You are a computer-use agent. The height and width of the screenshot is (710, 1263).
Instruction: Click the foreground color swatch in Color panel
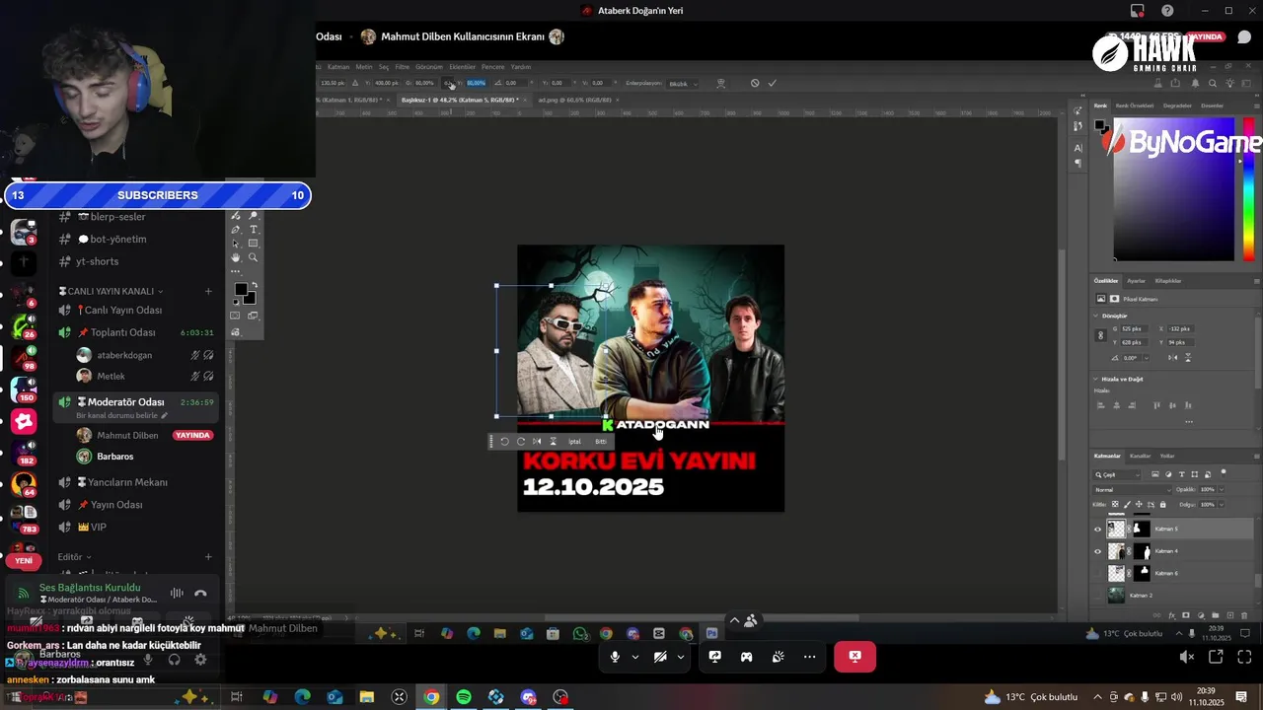coord(1099,125)
